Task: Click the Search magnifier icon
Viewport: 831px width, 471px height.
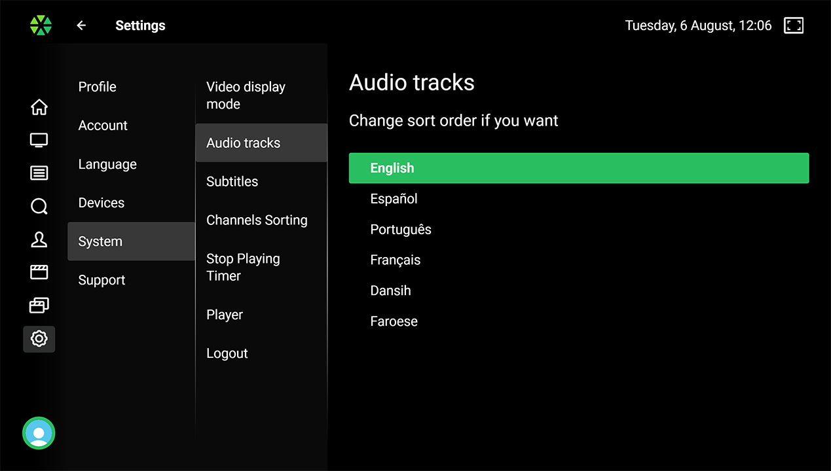Action: [x=39, y=207]
